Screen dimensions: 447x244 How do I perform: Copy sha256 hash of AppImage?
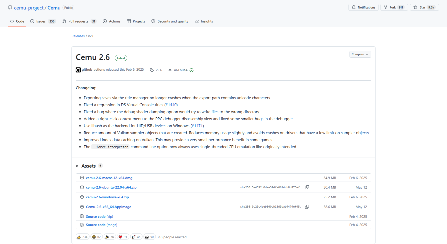[307, 207]
